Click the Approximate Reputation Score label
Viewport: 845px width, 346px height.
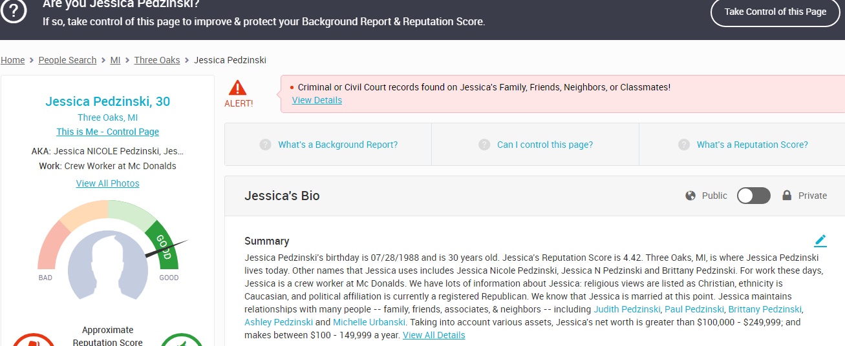point(108,336)
